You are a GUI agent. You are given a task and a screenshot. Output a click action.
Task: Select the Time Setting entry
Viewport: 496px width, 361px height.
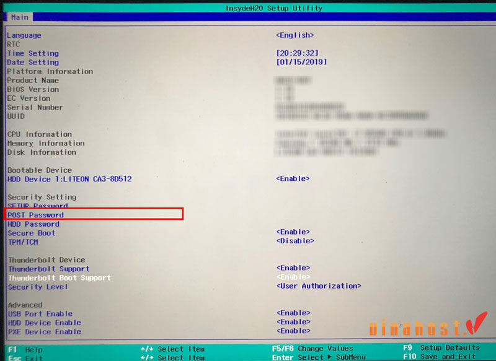tap(33, 53)
